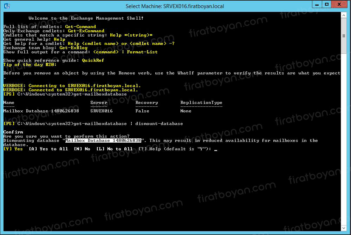Click the 'Confirm' heading text
351x235 pixels.
(x=13, y=132)
